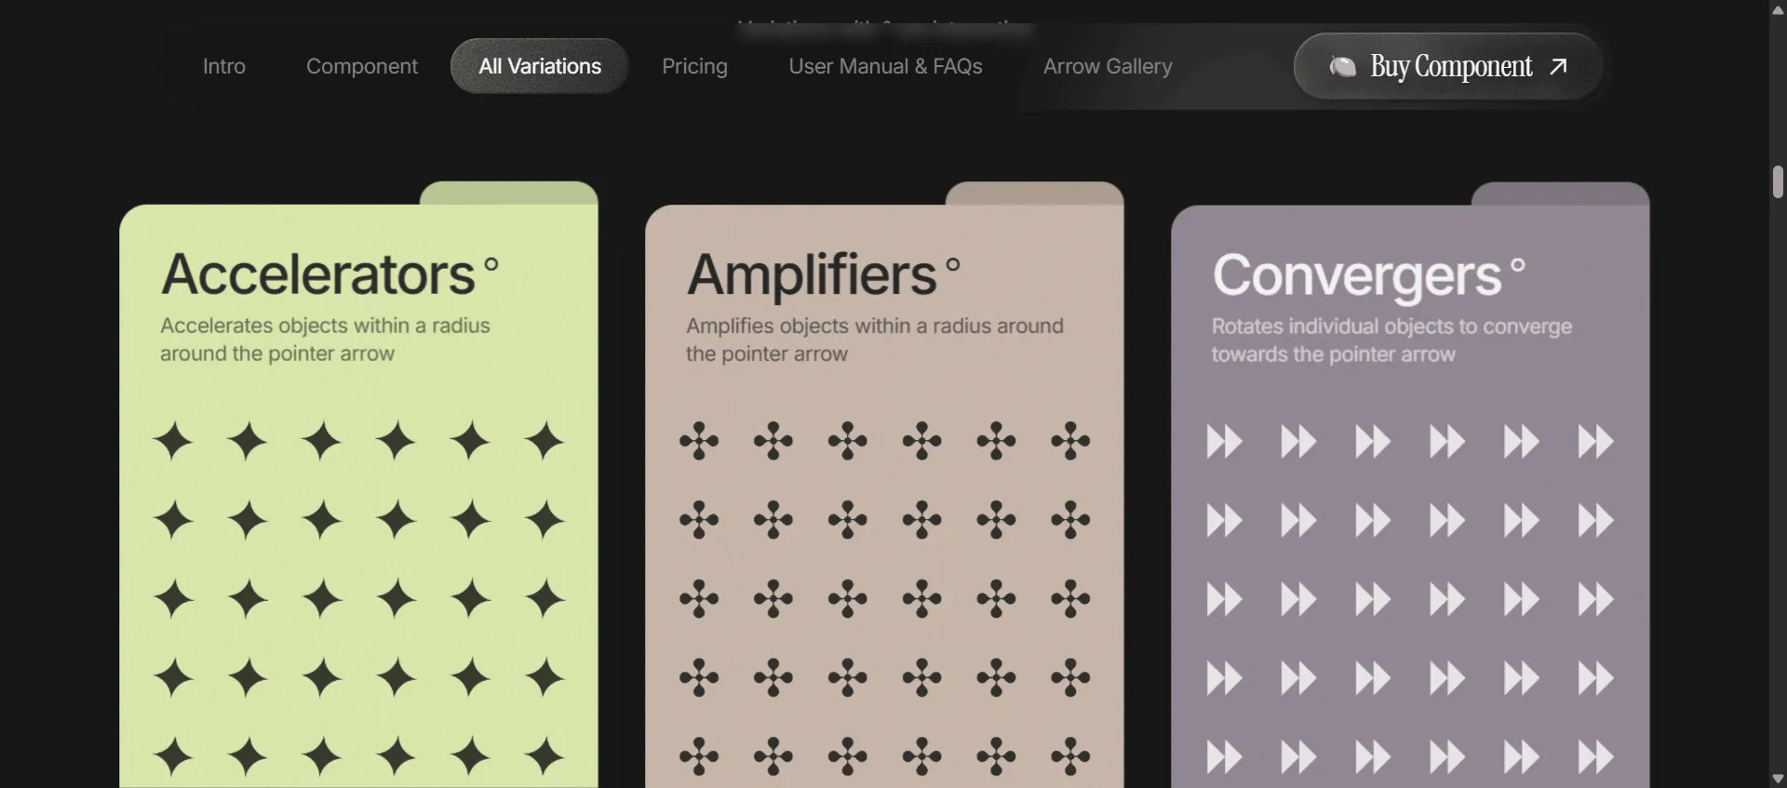Screen dimensions: 1787x788
Task: Open the Intro nav section
Action: point(224,66)
